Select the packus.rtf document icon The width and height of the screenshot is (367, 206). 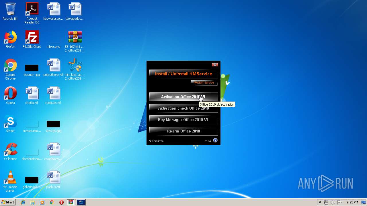coord(53,180)
